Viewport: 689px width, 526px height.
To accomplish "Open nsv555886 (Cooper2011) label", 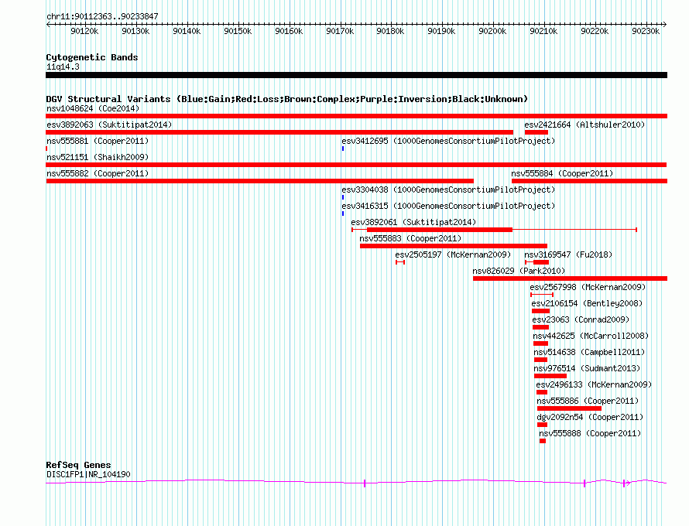I will tap(588, 401).
